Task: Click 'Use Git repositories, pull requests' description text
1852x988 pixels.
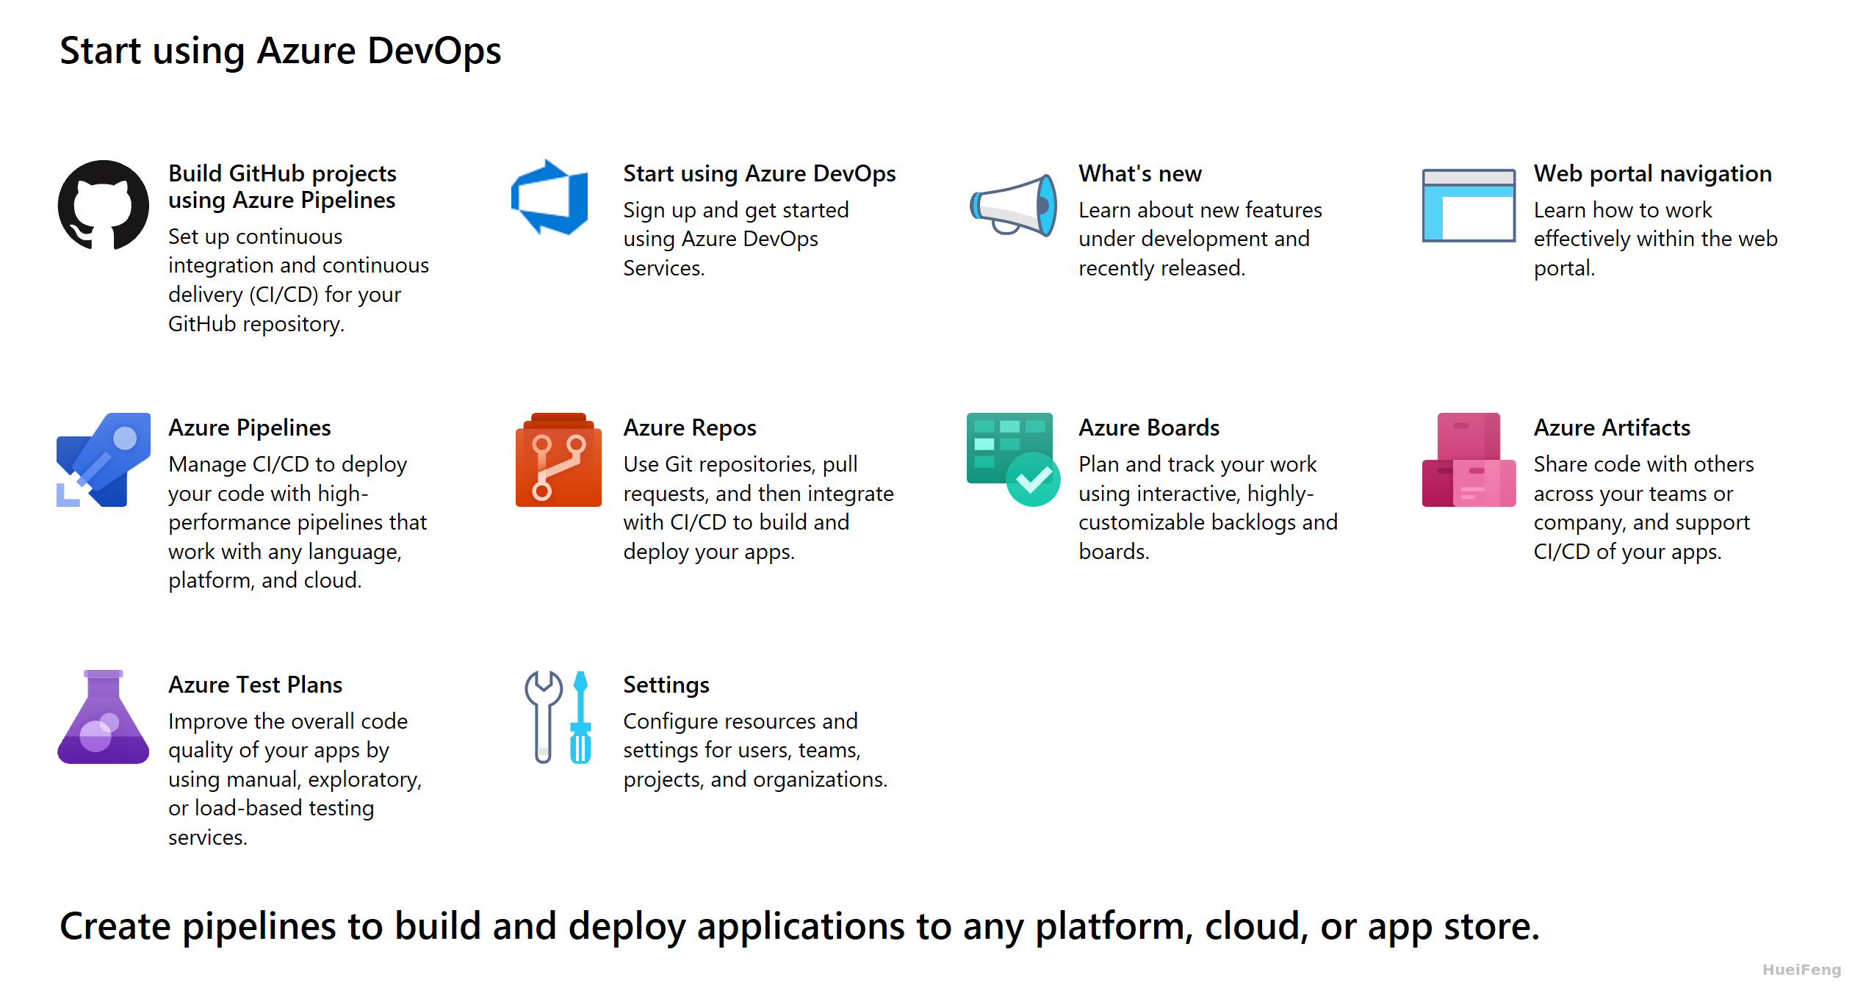Action: (x=759, y=508)
